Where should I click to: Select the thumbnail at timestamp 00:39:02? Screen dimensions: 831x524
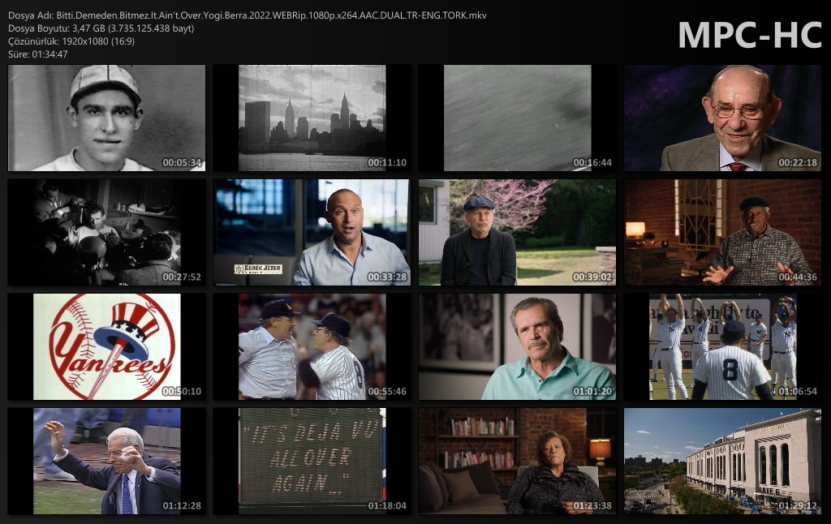[517, 233]
